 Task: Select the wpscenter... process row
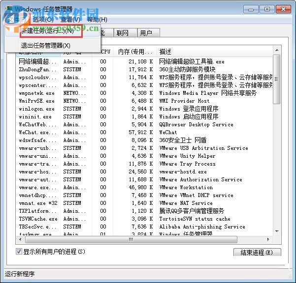point(144,85)
